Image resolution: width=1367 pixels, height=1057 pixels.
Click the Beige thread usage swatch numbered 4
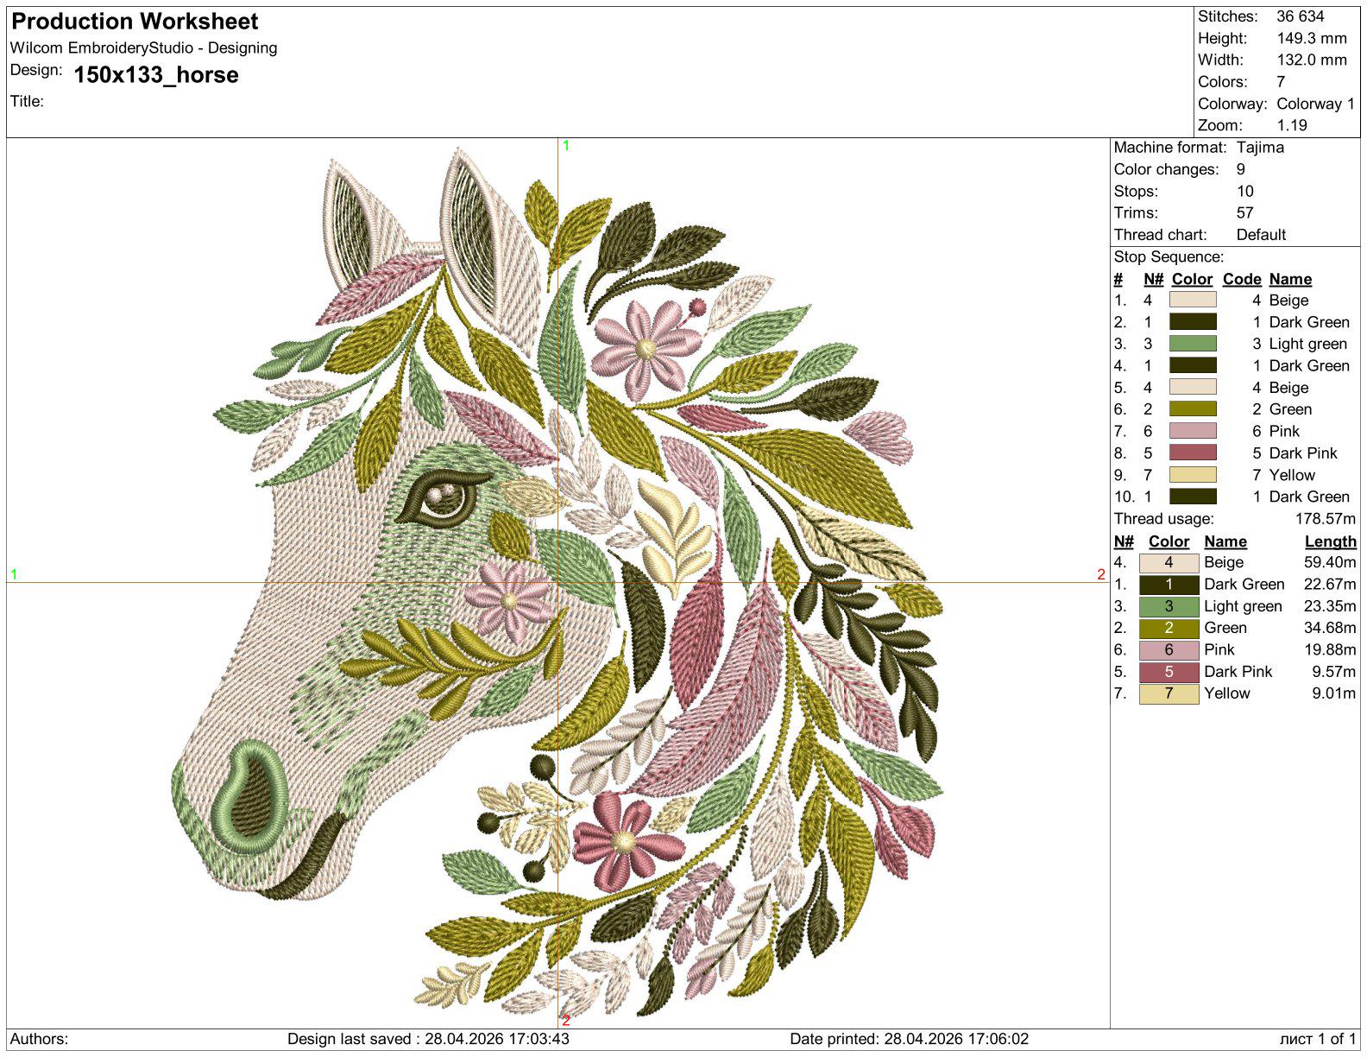[x=1169, y=563]
